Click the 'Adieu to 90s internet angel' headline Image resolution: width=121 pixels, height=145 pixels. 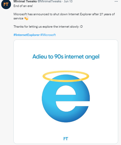66,57
